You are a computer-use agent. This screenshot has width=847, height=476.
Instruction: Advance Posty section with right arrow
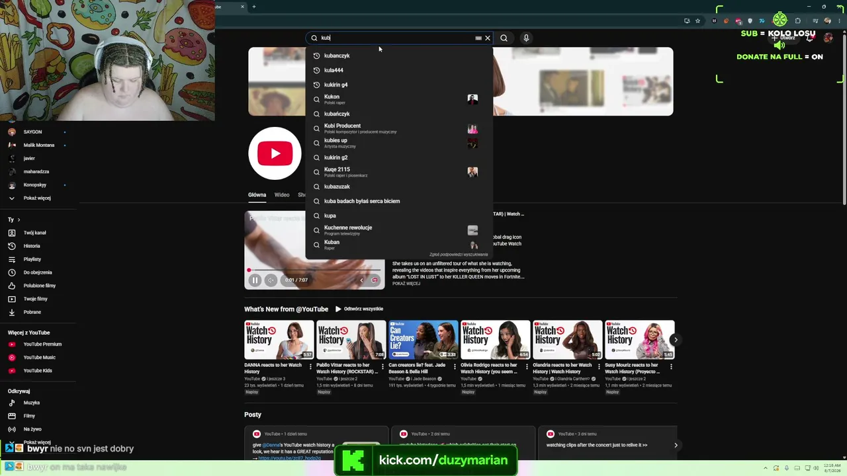pos(676,445)
